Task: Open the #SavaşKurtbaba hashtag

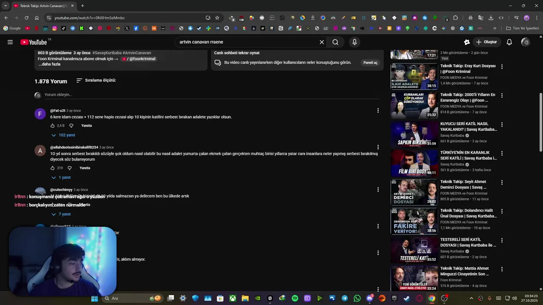Action: [x=106, y=53]
